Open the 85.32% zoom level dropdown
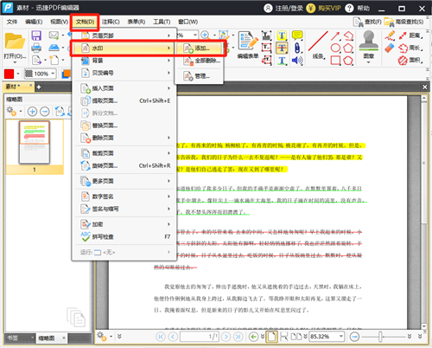 (x=341, y=337)
